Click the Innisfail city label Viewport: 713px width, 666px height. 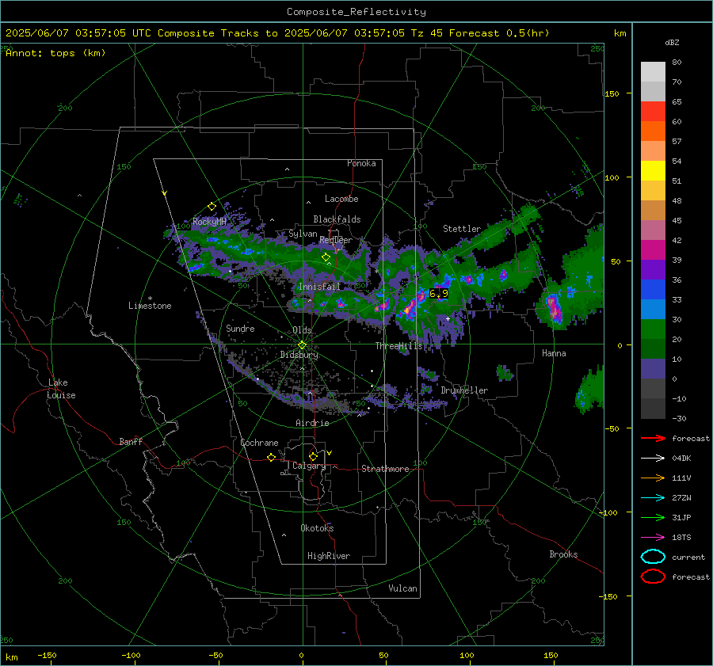319,287
